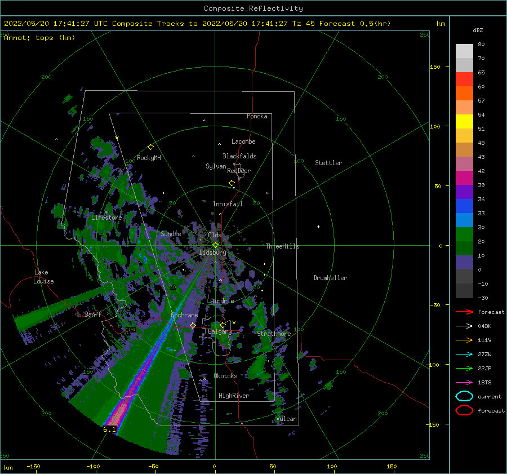
Task: Click the cyan 27ZW arrow in legend
Action: 464,355
